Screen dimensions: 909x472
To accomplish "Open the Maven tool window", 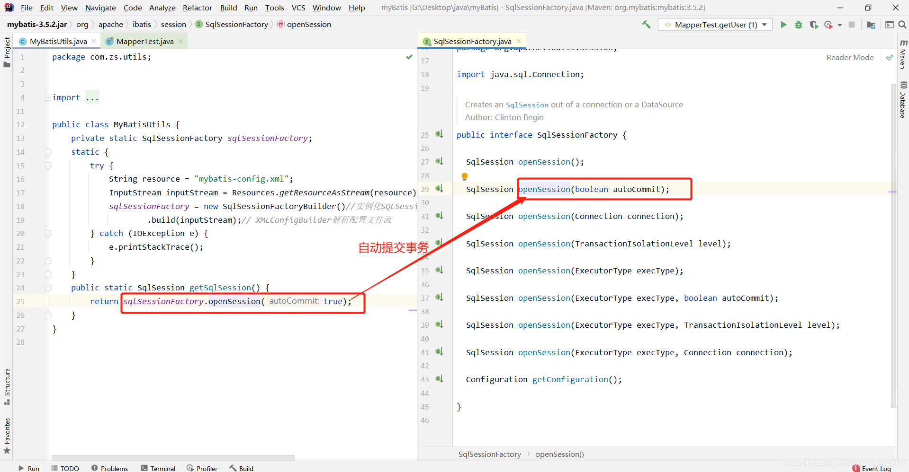I will pyautogui.click(x=903, y=54).
